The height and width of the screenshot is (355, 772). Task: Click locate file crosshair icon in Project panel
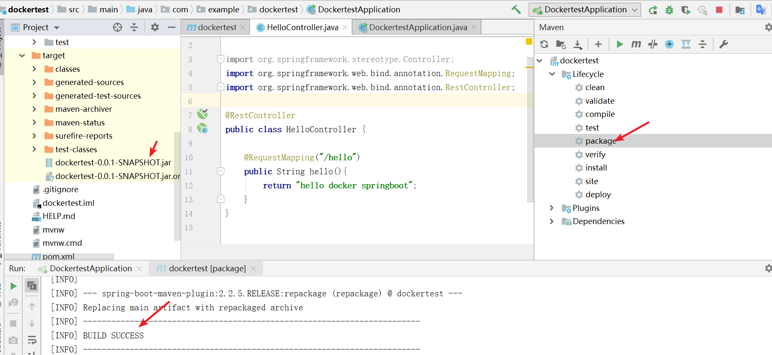click(x=118, y=27)
